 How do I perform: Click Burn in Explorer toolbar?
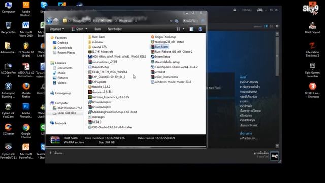click(x=97, y=29)
